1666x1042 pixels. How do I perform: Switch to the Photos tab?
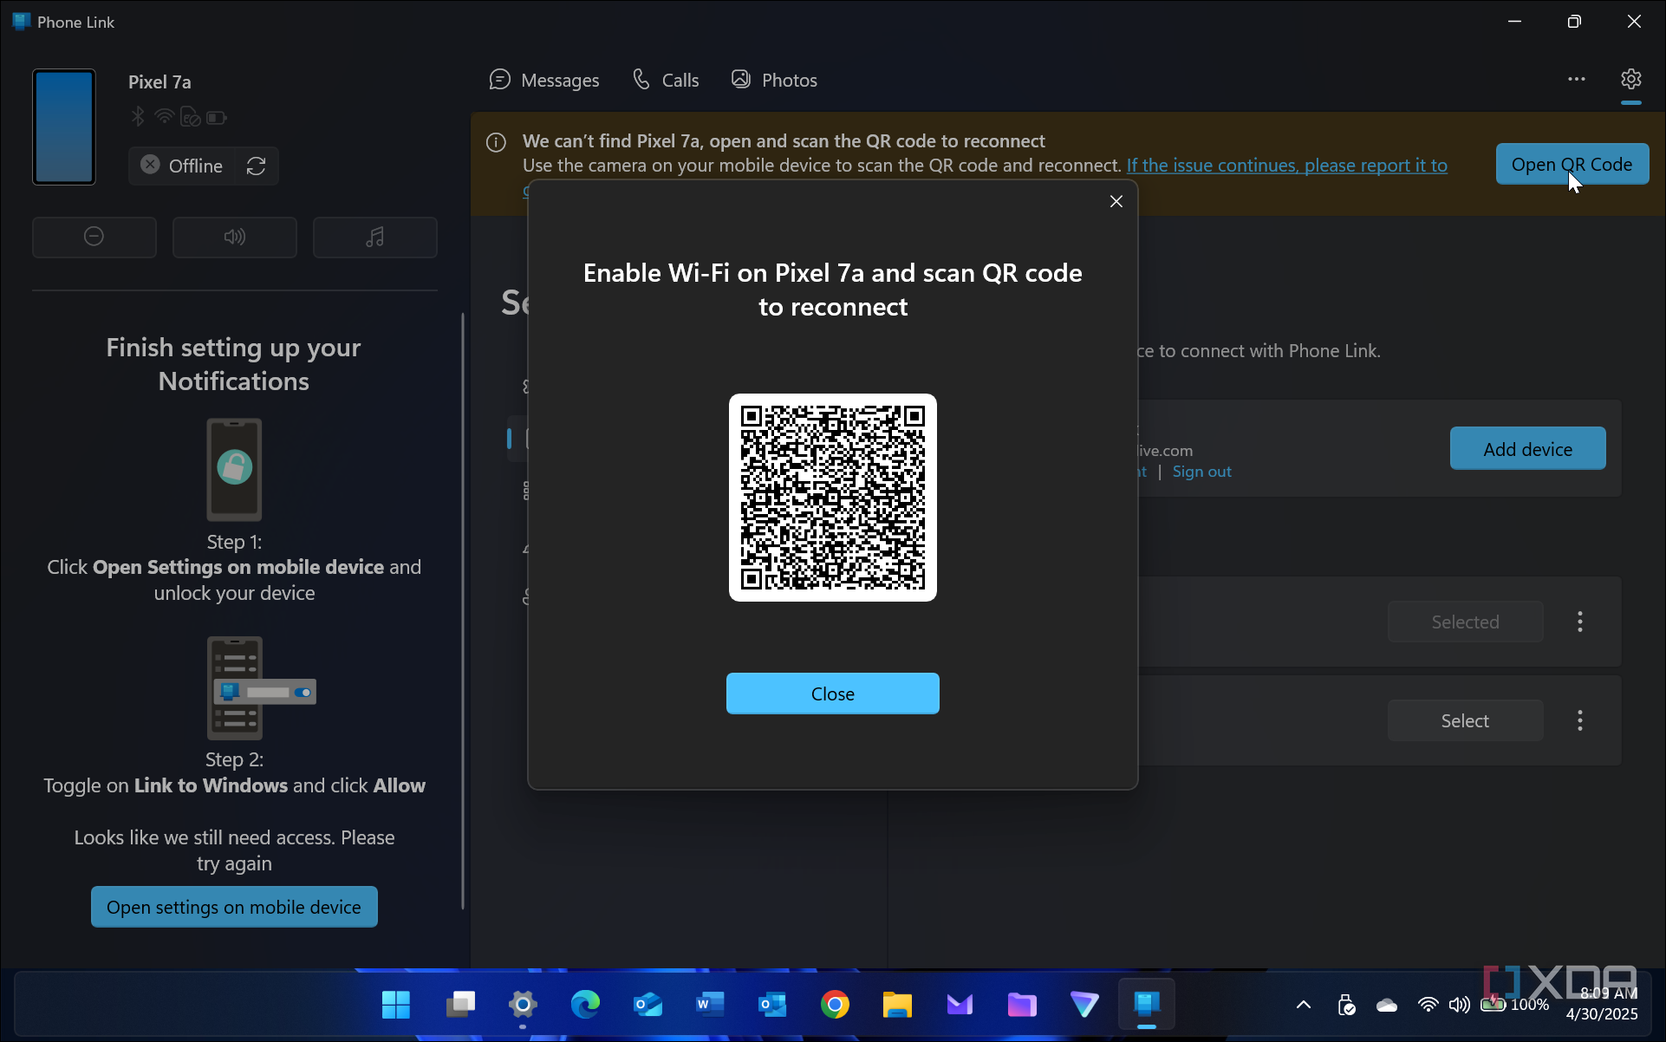tap(774, 80)
